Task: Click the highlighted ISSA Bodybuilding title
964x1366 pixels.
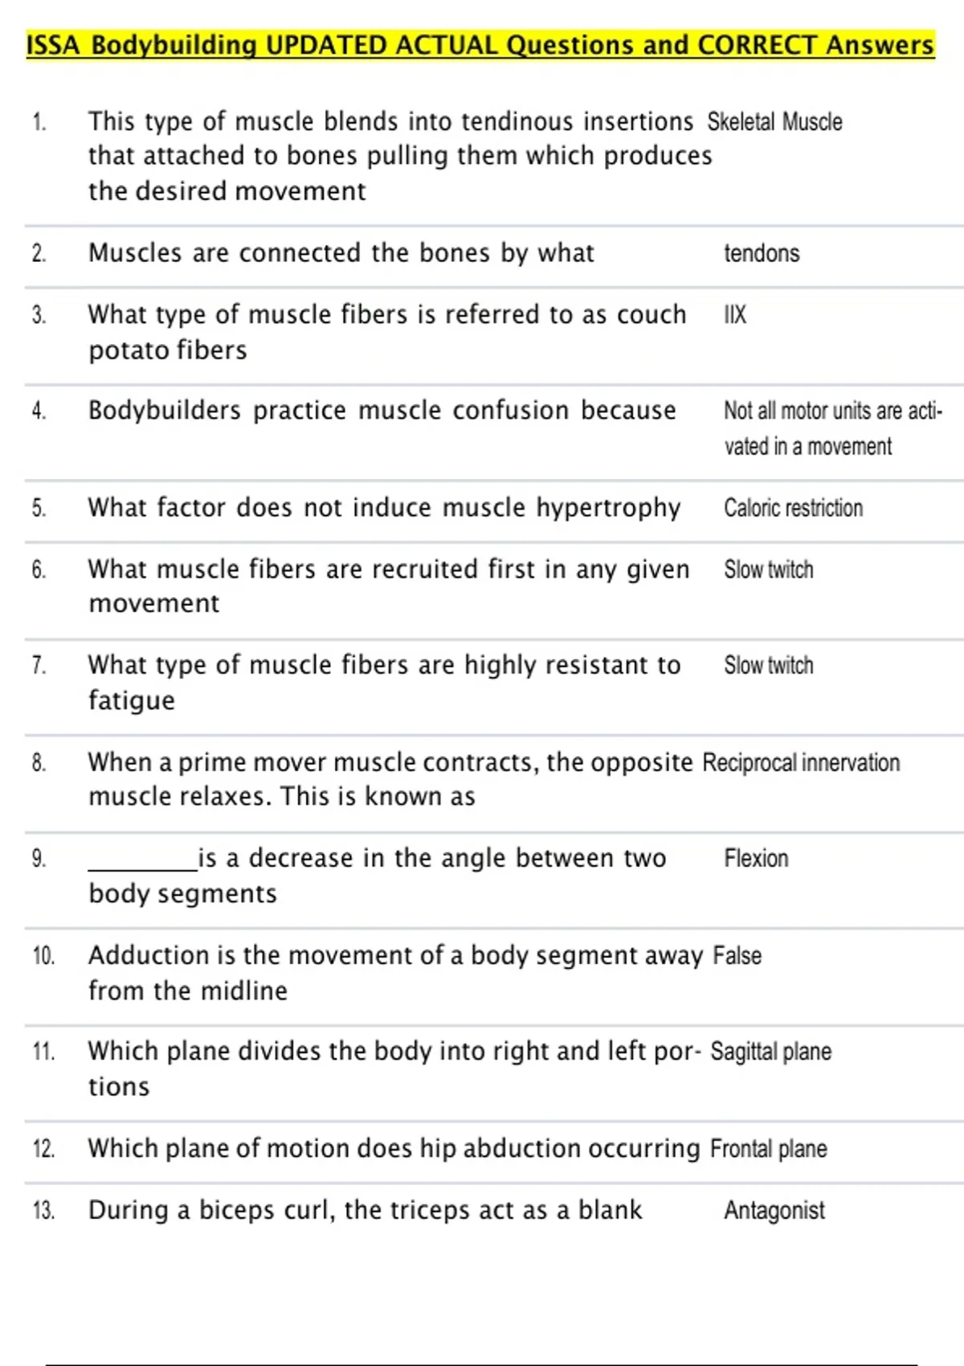Action: pyautogui.click(x=480, y=45)
